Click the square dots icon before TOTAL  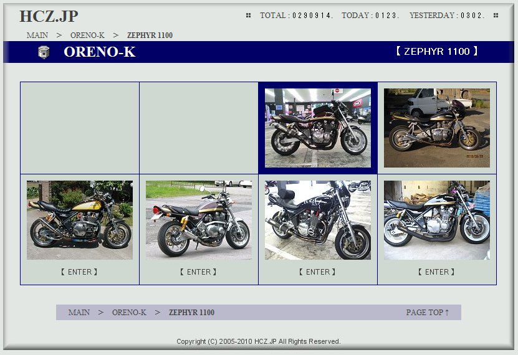pyautogui.click(x=249, y=15)
